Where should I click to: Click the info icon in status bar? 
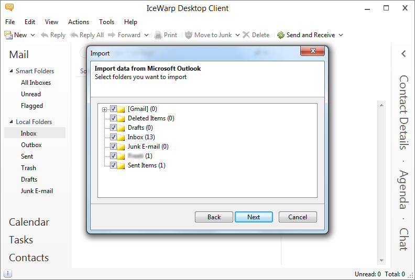point(8,273)
